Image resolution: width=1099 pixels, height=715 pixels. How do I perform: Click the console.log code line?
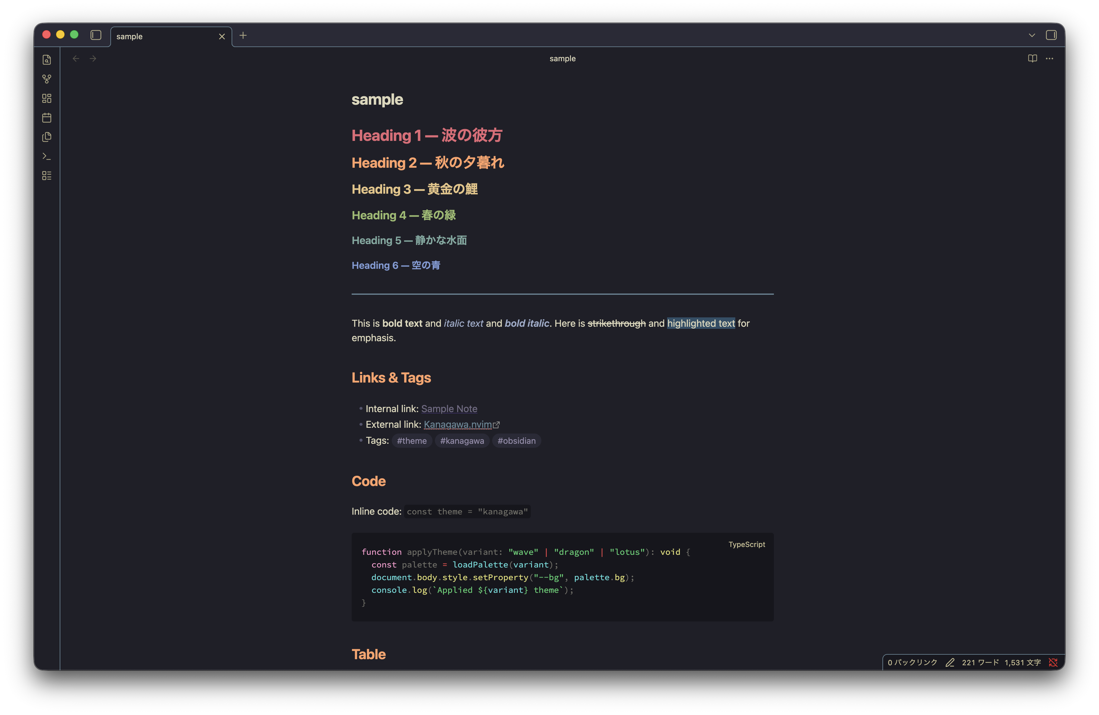(x=472, y=590)
